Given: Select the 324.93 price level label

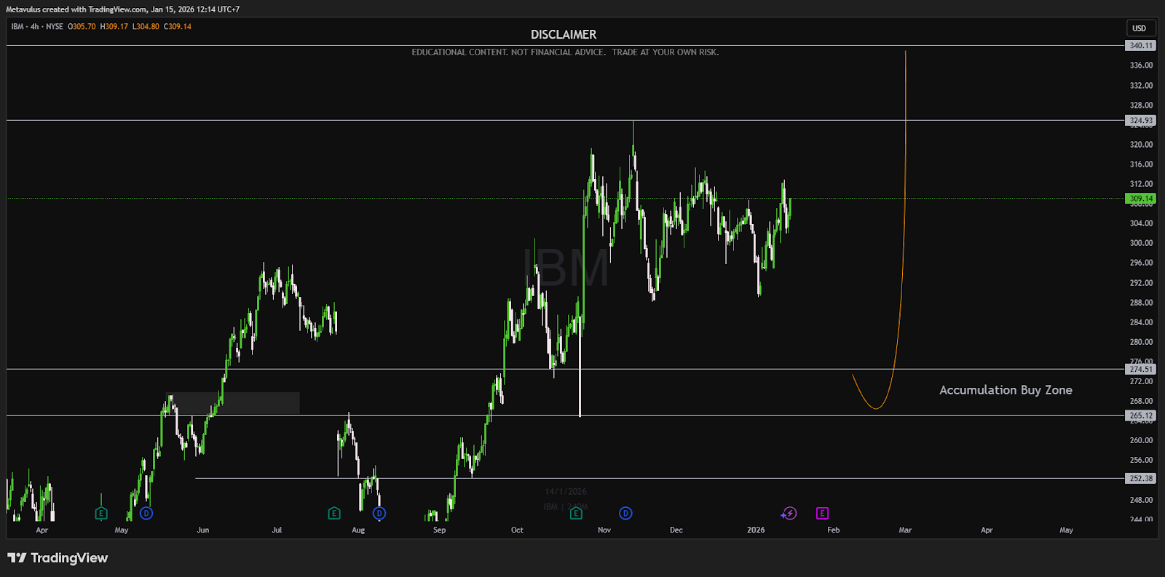Looking at the screenshot, I should pos(1140,121).
